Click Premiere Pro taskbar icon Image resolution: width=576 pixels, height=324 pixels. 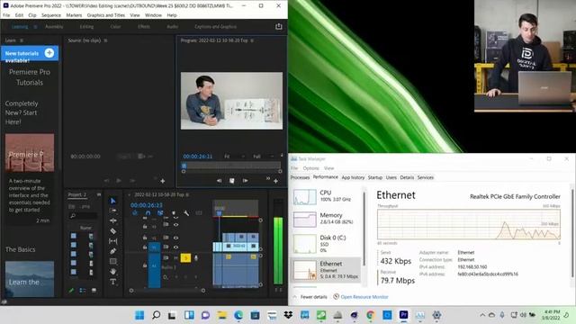pos(403,315)
